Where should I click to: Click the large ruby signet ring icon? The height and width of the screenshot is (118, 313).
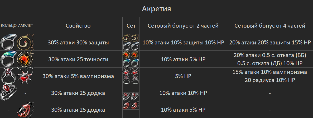pos(8,93)
